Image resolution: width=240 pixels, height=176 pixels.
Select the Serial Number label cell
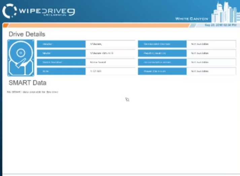point(61,62)
